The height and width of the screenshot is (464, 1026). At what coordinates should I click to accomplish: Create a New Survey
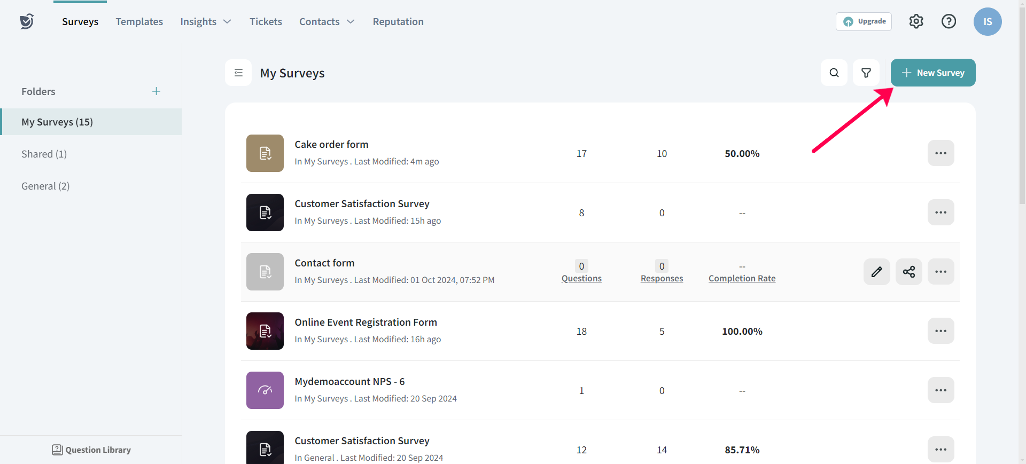932,73
